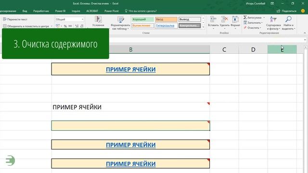Follow the ПРИМЕР ЯЧЕЙКИ hyperlink nearest column B header

coord(130,69)
